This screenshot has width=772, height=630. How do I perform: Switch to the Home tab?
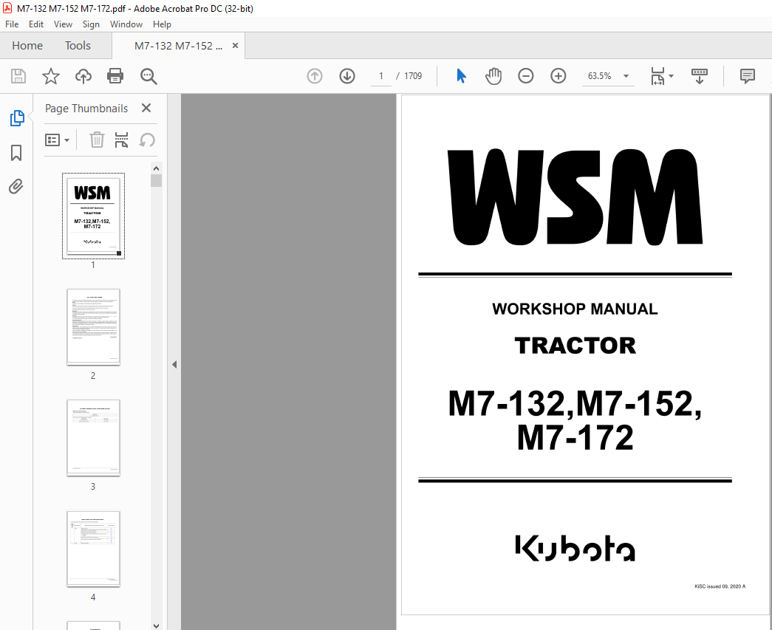(x=27, y=46)
